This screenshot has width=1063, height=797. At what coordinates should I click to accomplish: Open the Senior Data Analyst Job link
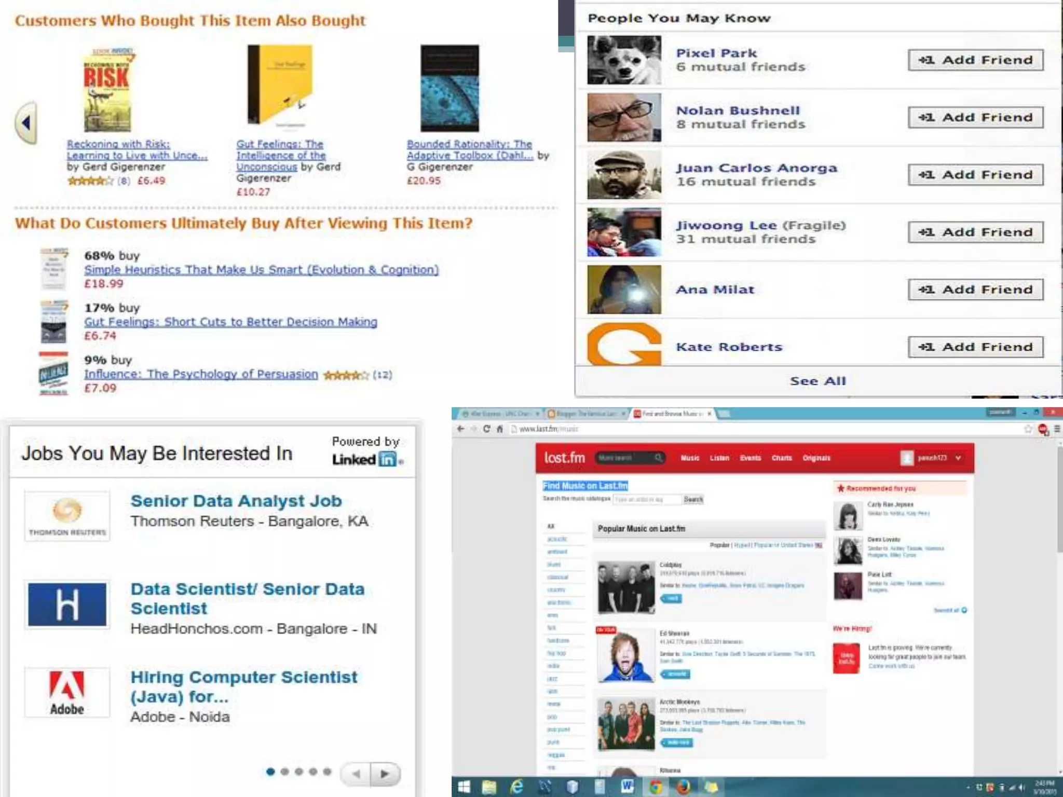[x=236, y=501]
